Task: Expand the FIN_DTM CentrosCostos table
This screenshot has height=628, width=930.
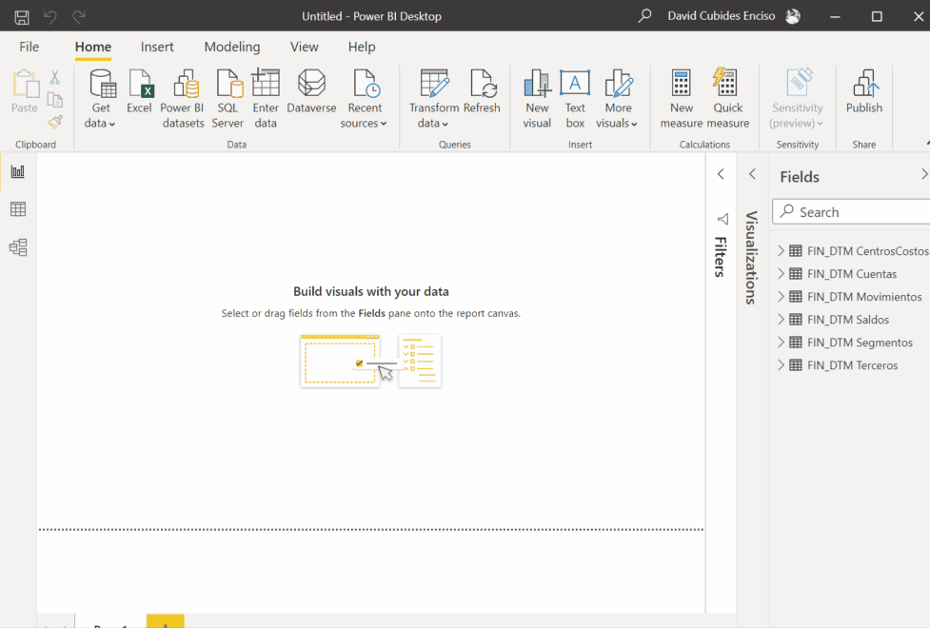Action: (x=782, y=251)
